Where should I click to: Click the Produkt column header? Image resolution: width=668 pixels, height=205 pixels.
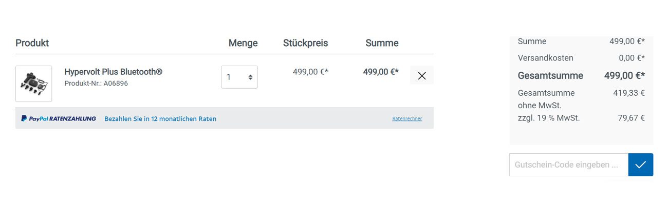click(32, 43)
